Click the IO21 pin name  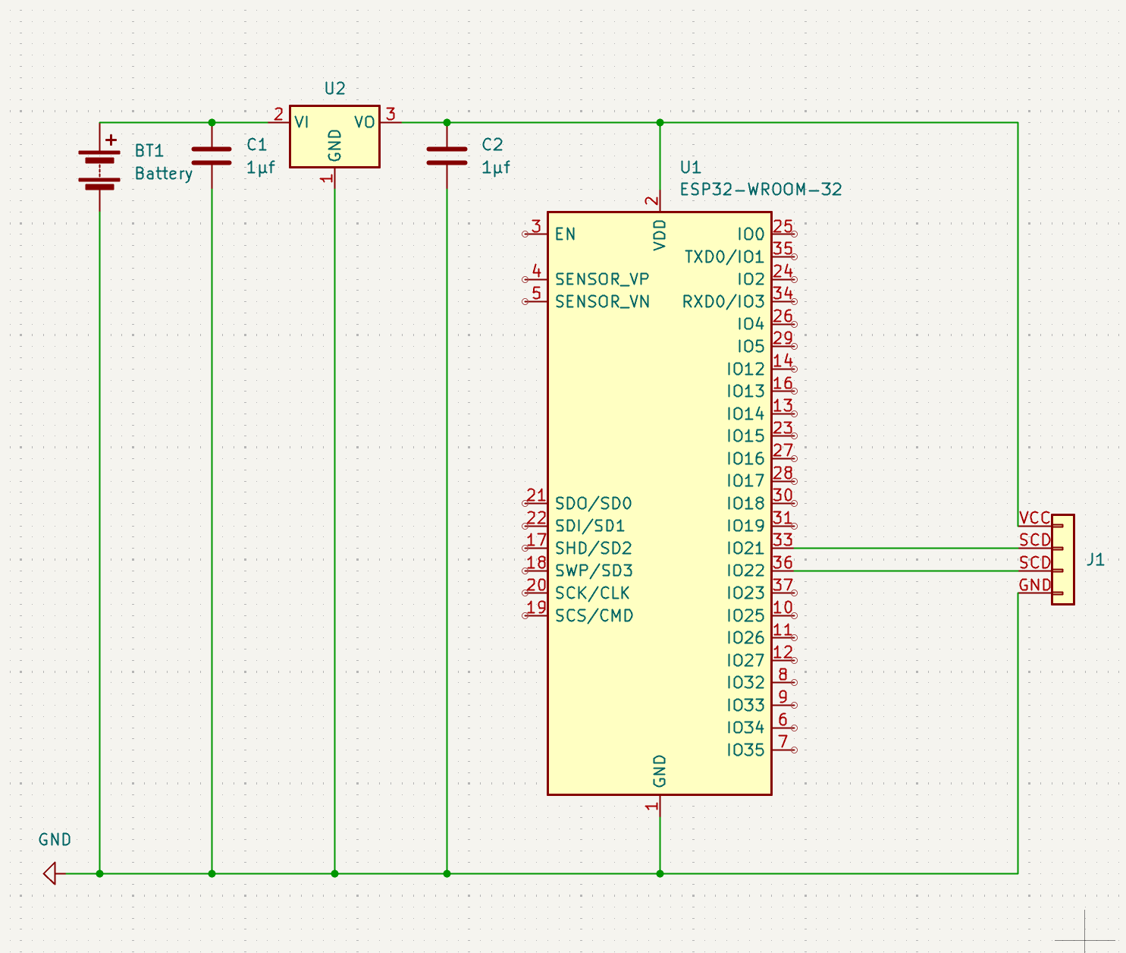point(745,548)
